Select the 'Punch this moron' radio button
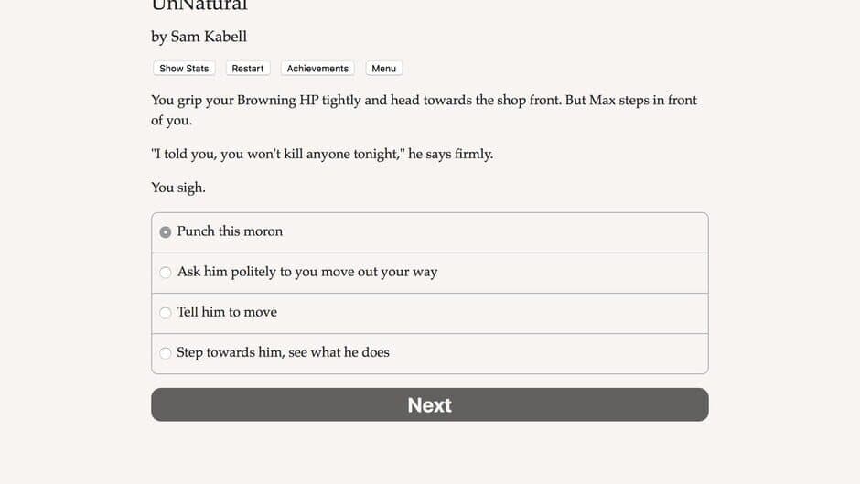The image size is (860, 484). pos(166,232)
